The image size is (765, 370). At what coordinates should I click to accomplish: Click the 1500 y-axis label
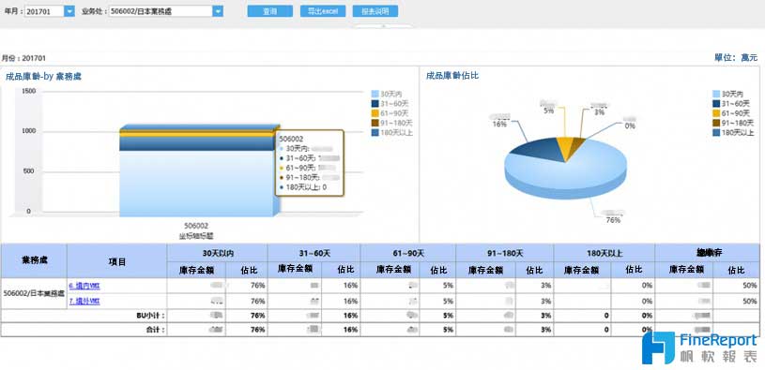click(29, 91)
